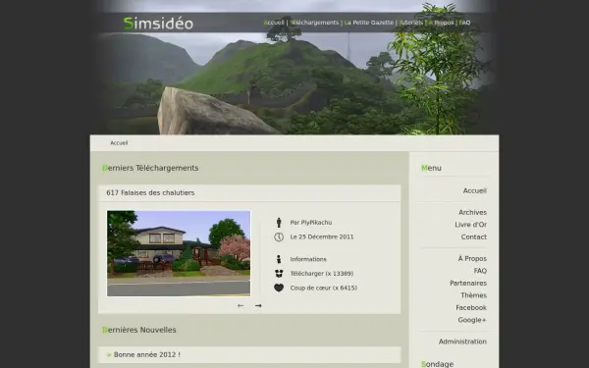Open FAQ in the sidebar Menu
589x368 pixels.
coord(480,271)
